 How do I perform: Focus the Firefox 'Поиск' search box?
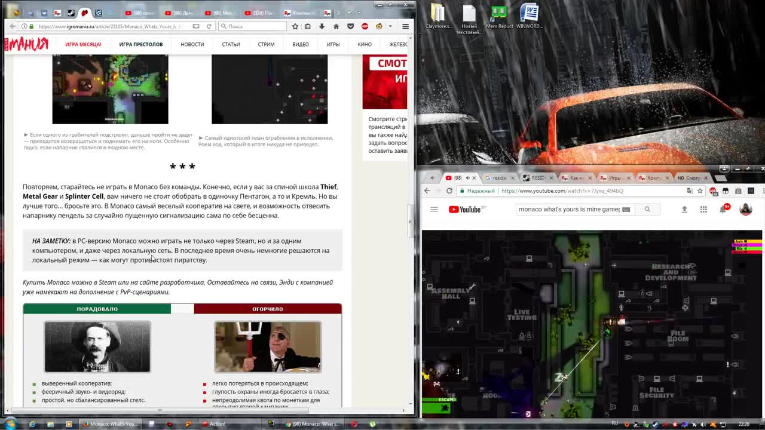click(x=253, y=26)
